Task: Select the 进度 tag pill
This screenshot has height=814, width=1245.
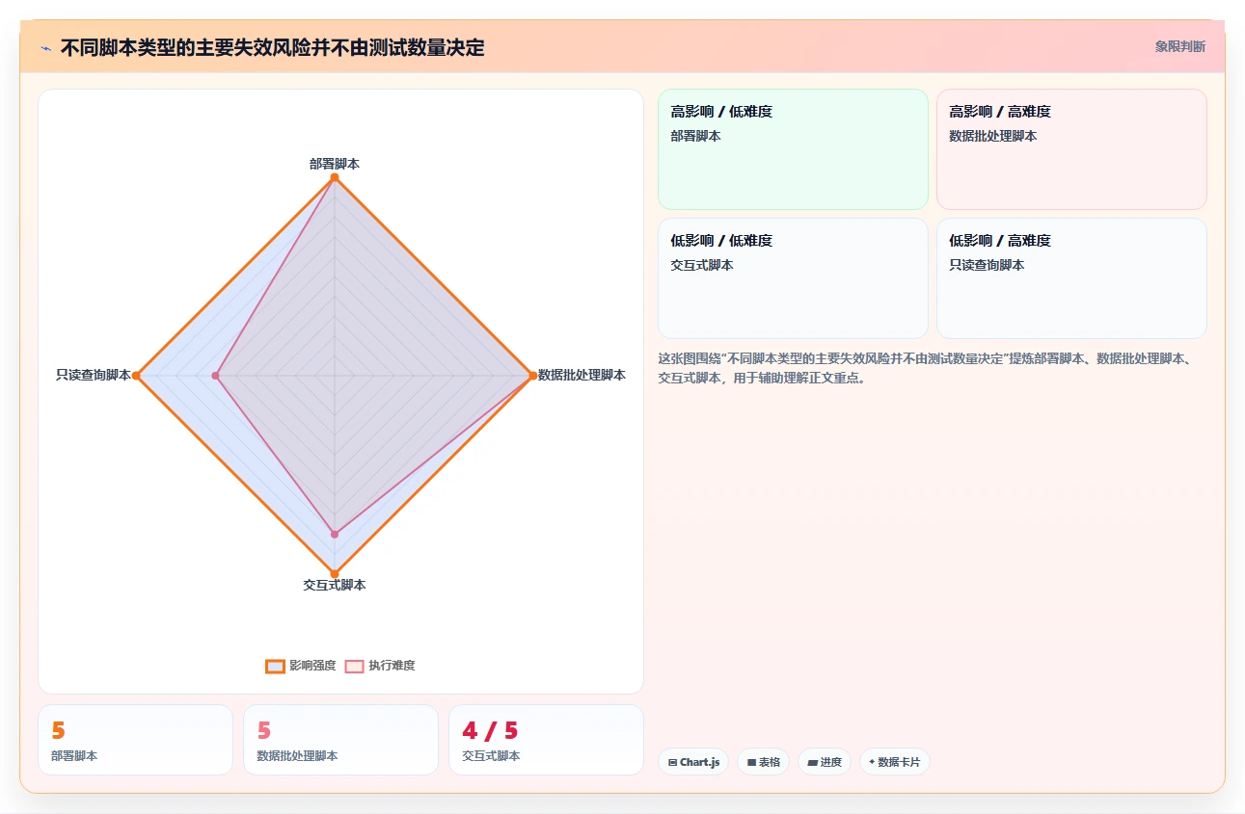Action: [825, 762]
